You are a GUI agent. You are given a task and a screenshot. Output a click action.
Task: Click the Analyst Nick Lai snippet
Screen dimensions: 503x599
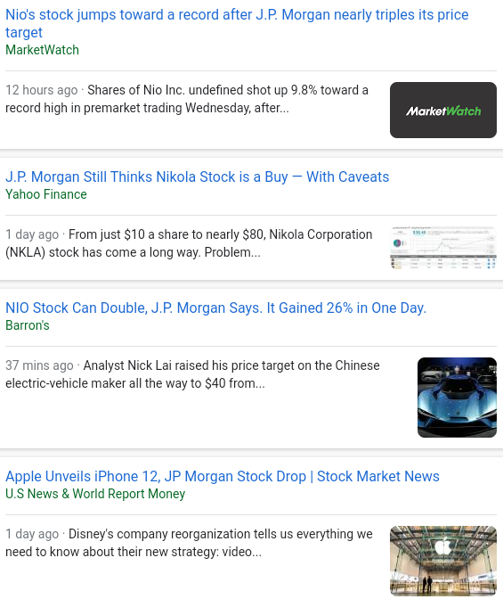click(192, 374)
